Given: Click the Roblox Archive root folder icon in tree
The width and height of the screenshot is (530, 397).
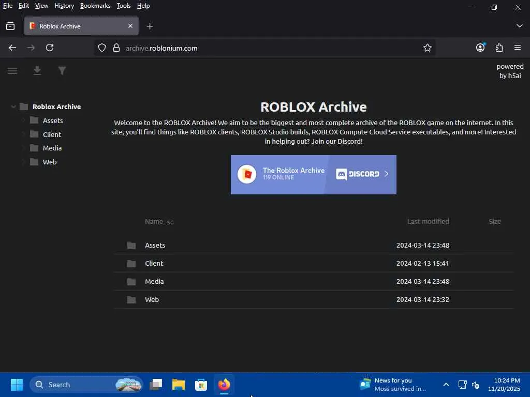Looking at the screenshot, I should pyautogui.click(x=24, y=106).
